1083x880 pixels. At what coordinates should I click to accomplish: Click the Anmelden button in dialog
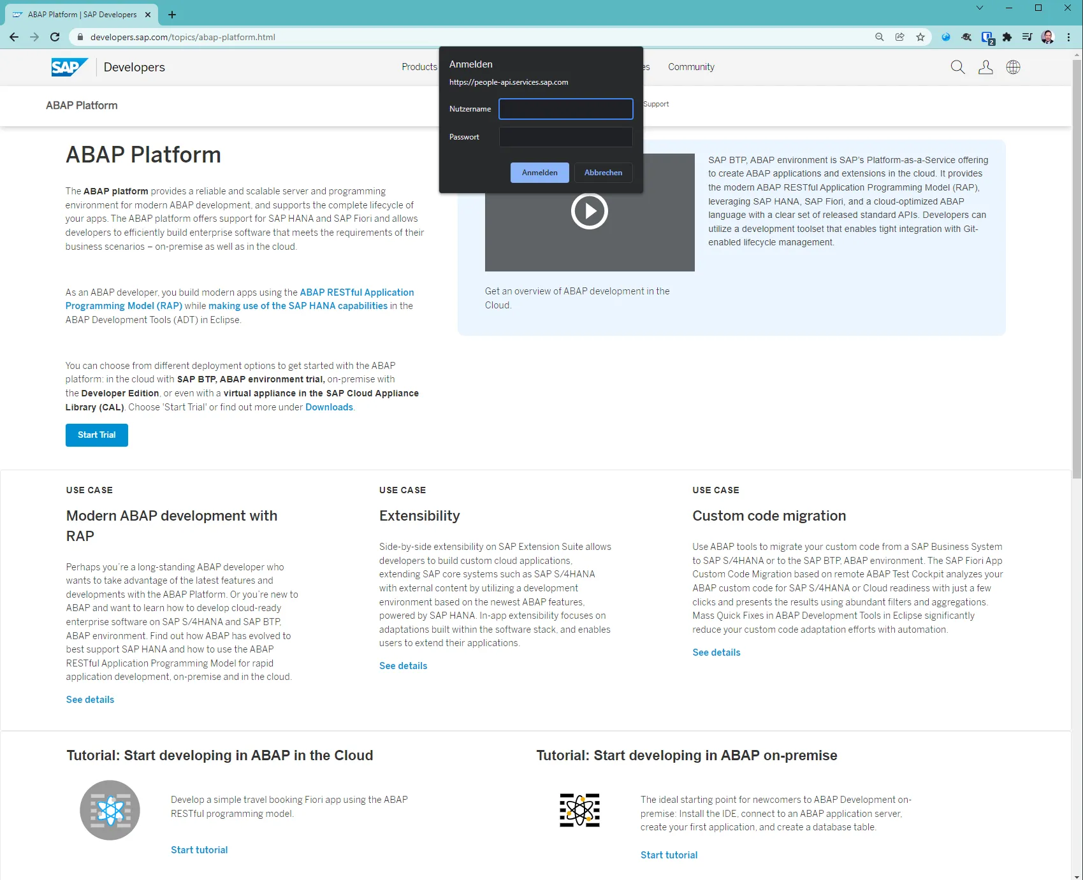[539, 173]
